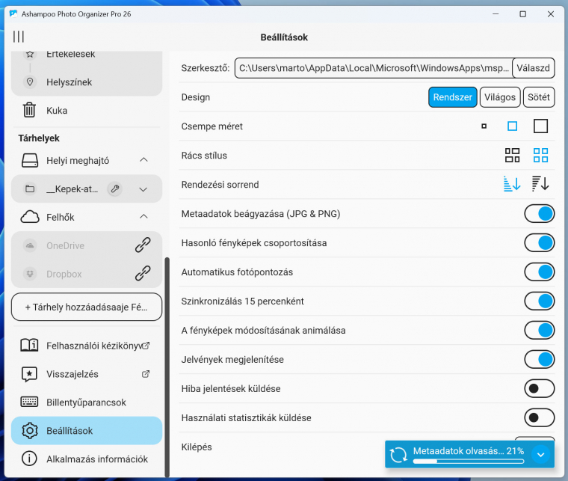Expand the metadata reading progress dropdown arrow

pyautogui.click(x=541, y=453)
